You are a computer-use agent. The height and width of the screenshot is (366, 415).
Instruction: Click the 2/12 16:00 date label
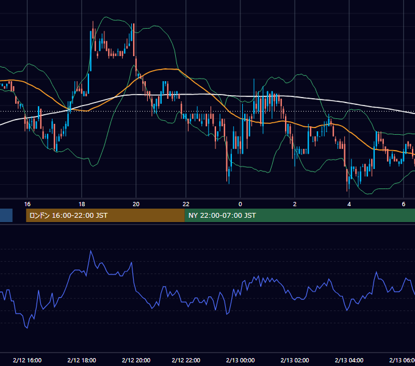pos(27,360)
